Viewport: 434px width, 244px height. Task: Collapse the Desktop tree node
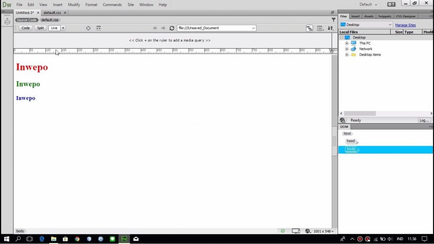[x=342, y=37]
